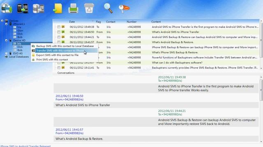Click the Conversations pane scrollbar down arrow
Viewport: 263px width, 147px height.
click(x=261, y=142)
